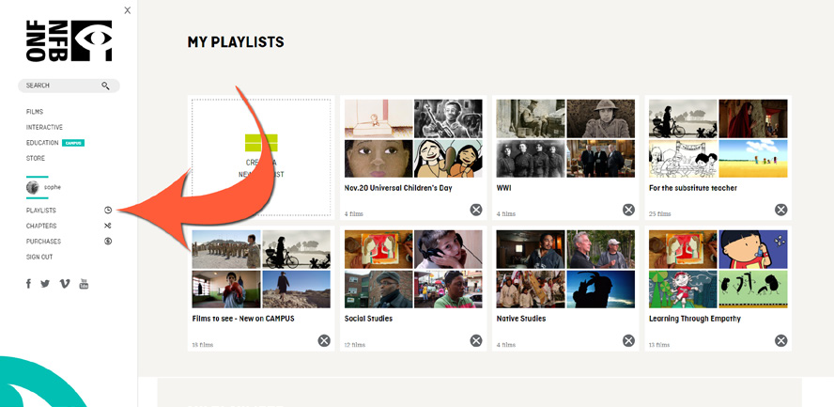Click the dancing beans thumbnail in Learning Through Empathy
Viewport: 834px width, 407px height.
[753, 290]
